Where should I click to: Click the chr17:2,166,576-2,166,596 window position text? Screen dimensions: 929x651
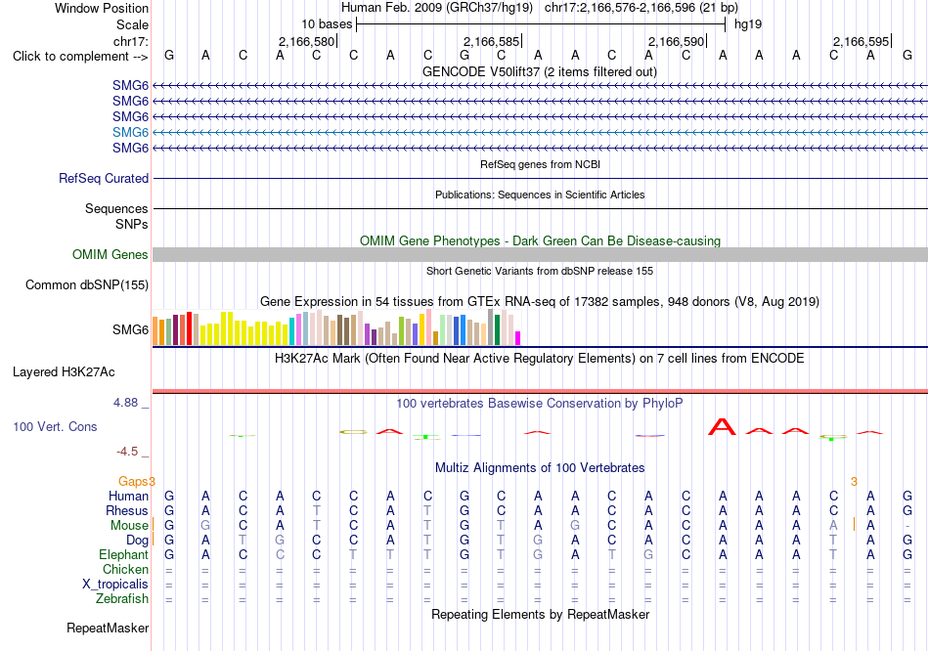coord(641,8)
